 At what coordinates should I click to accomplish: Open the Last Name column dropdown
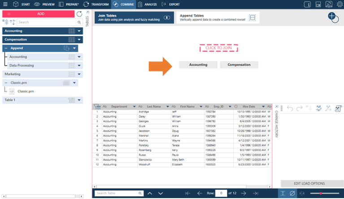click(x=167, y=106)
